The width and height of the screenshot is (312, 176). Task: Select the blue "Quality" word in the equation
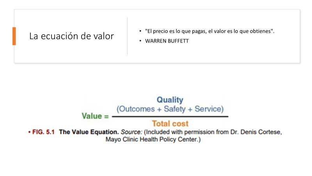170,100
